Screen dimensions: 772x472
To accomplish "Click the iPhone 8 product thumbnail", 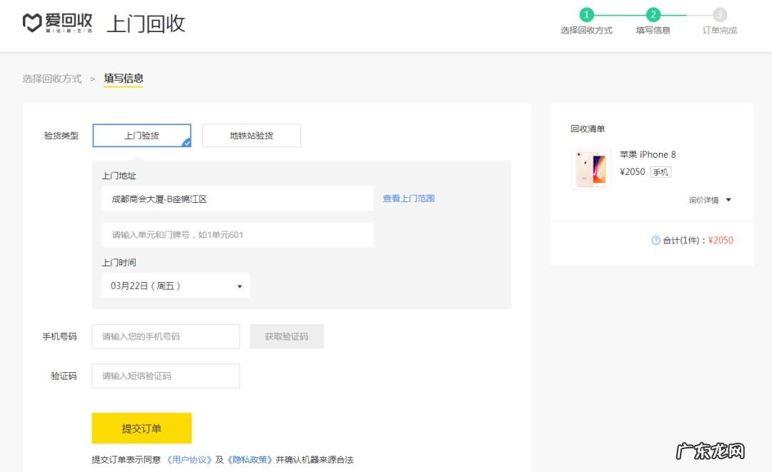I will click(590, 169).
